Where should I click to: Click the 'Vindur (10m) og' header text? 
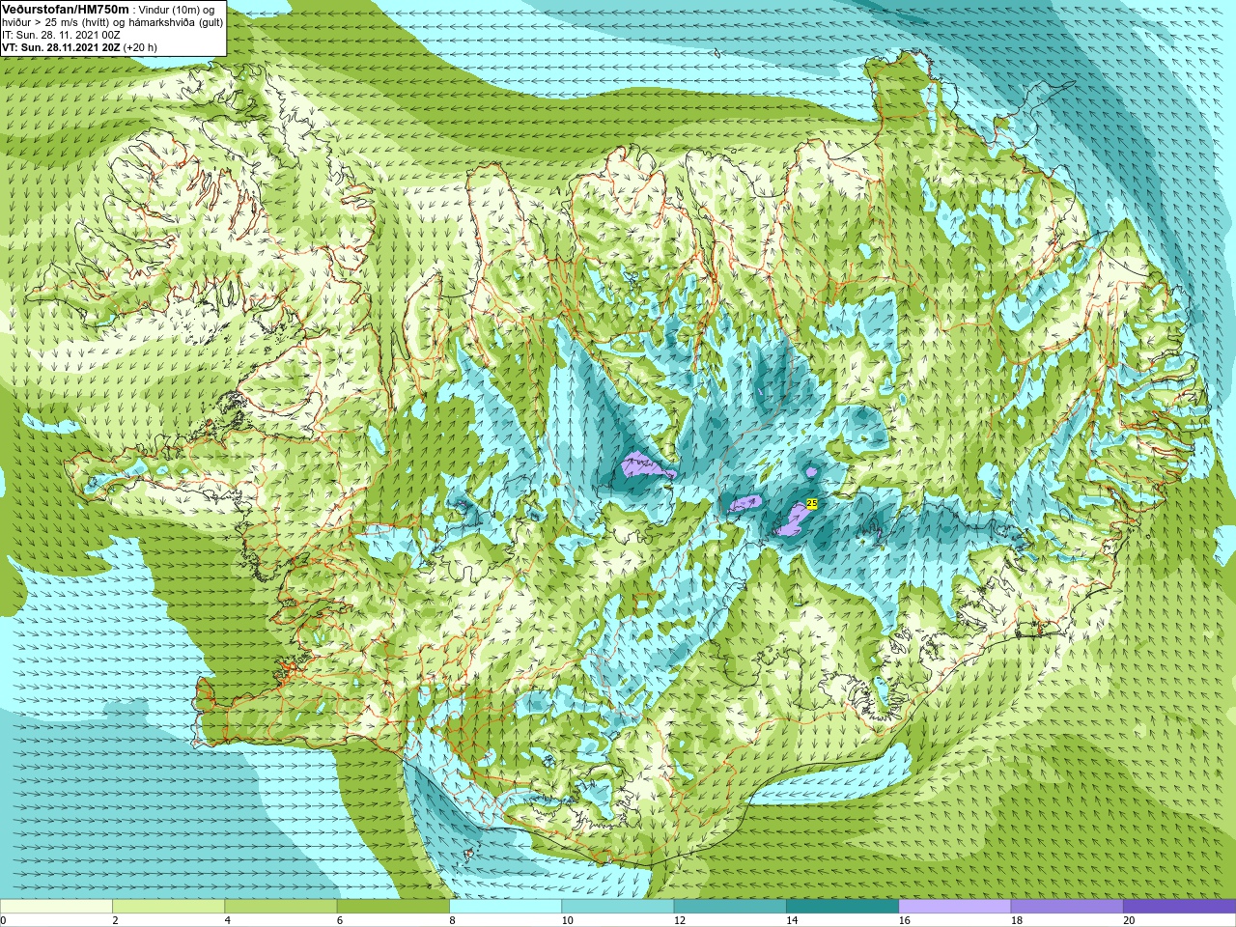coord(177,10)
